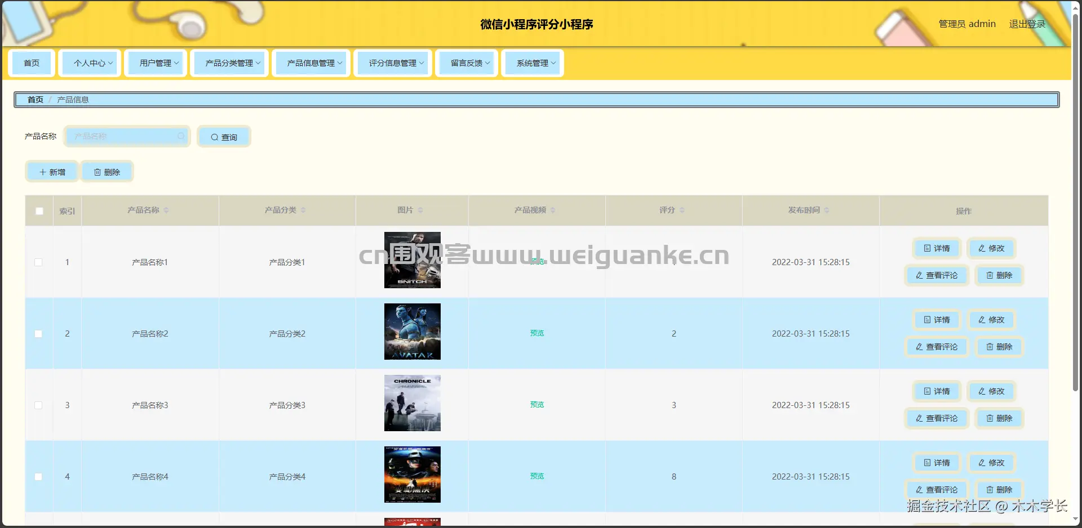
Task: Click the 产品信息 breadcrumb item
Action: point(73,100)
